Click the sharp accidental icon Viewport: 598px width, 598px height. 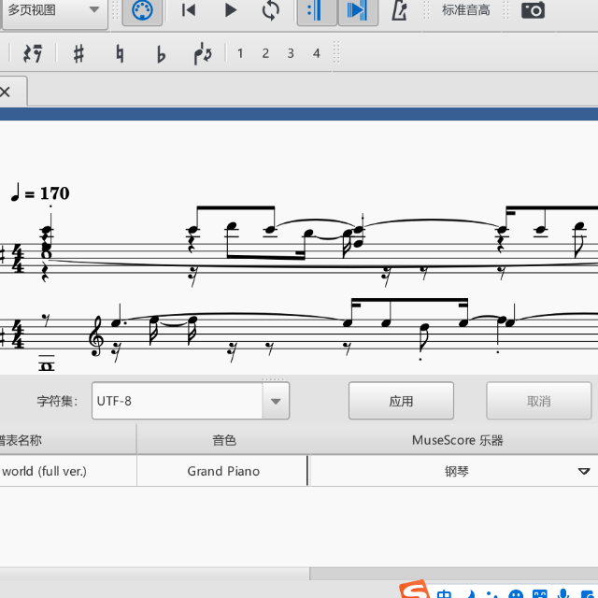point(78,53)
